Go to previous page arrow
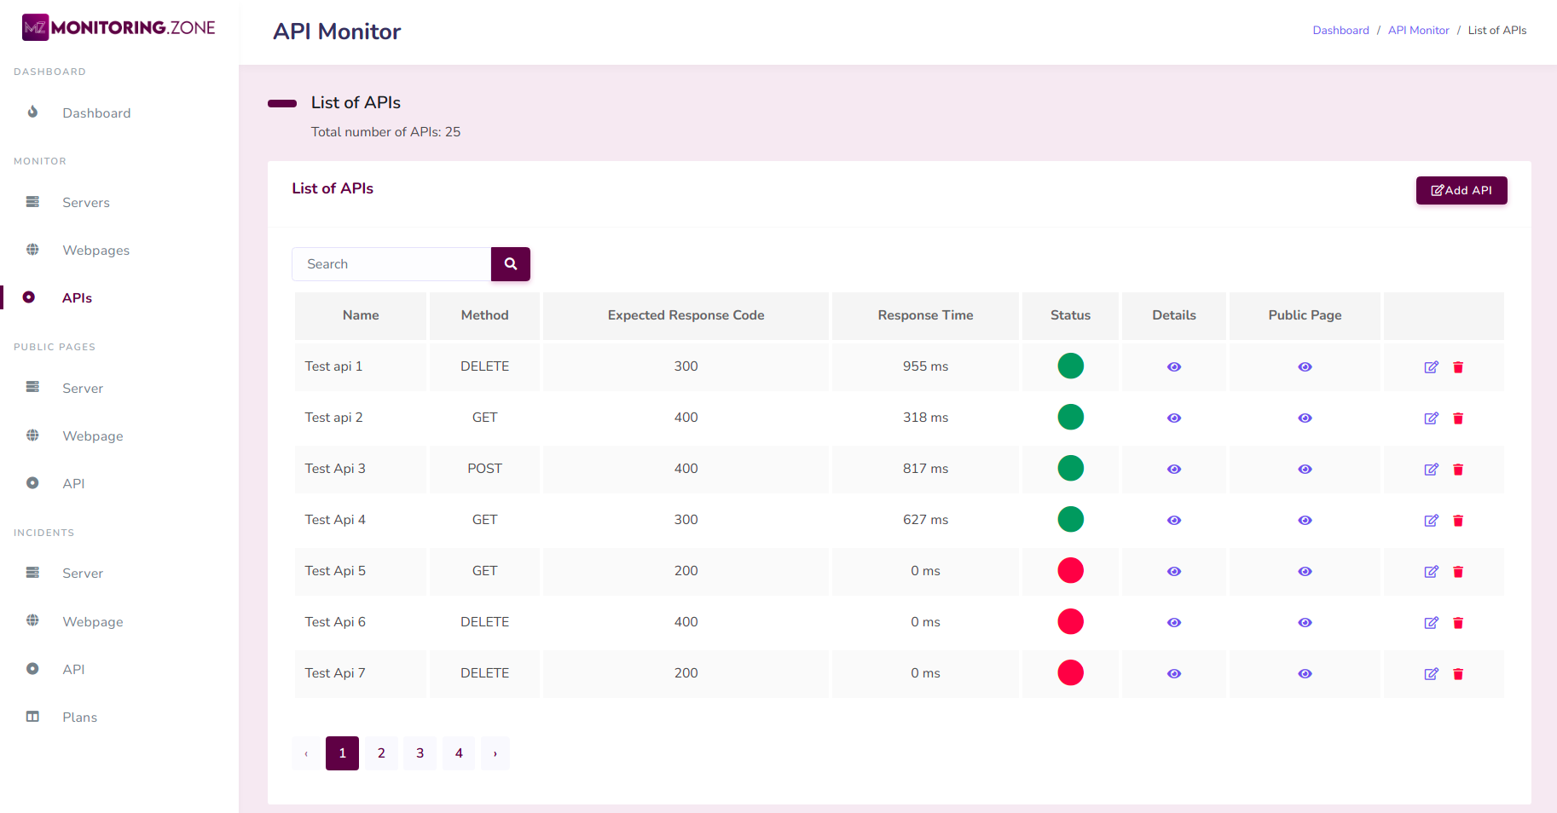 click(x=306, y=753)
